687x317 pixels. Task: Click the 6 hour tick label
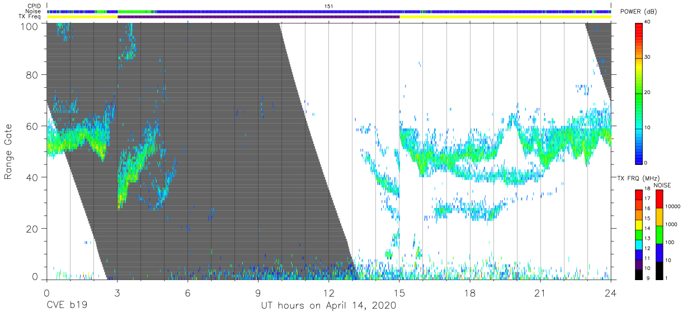188,293
